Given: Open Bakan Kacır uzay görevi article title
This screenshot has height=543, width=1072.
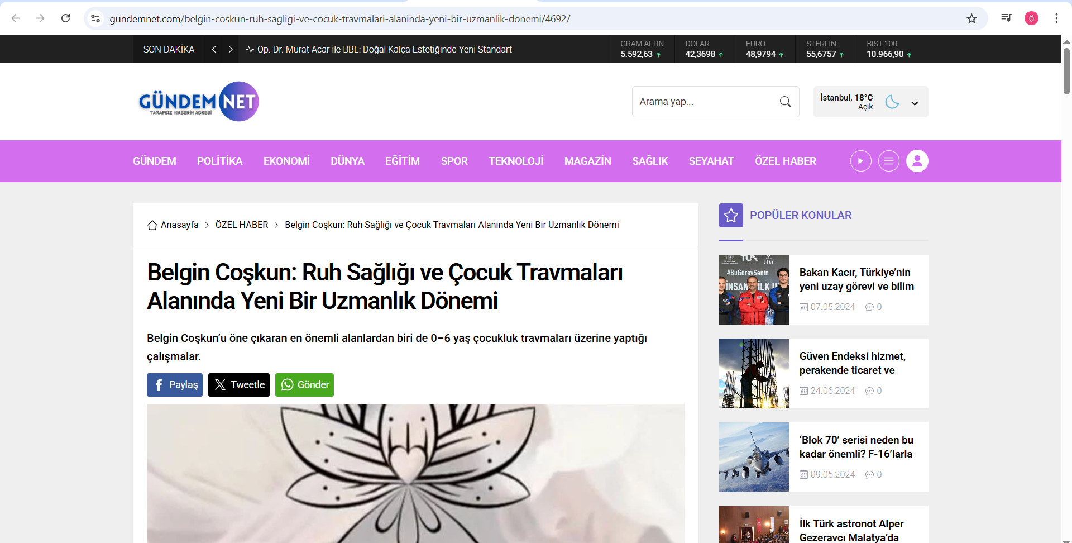Looking at the screenshot, I should point(856,279).
